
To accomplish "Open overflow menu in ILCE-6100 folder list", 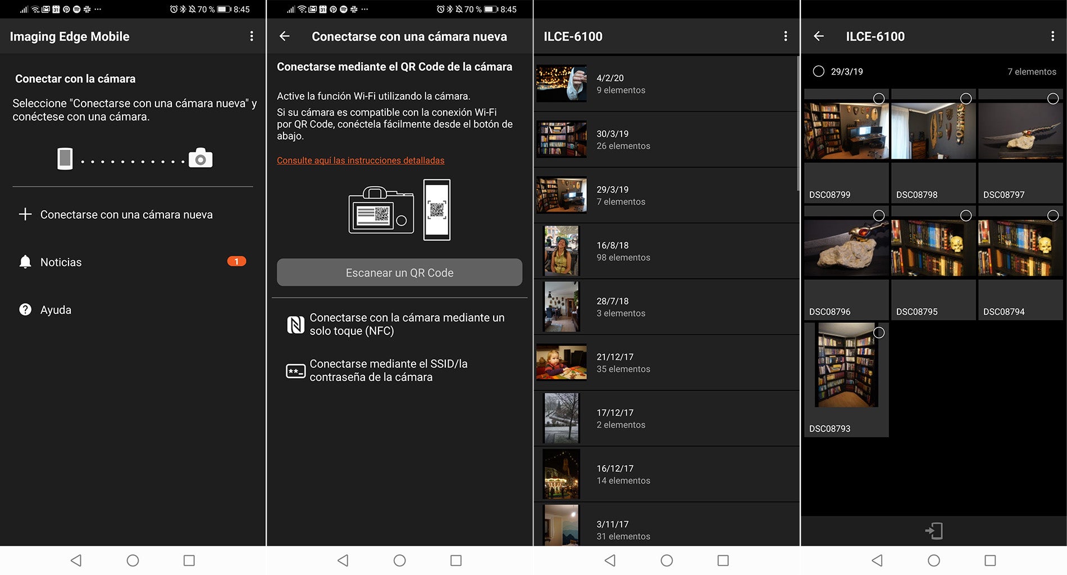I will click(x=785, y=36).
